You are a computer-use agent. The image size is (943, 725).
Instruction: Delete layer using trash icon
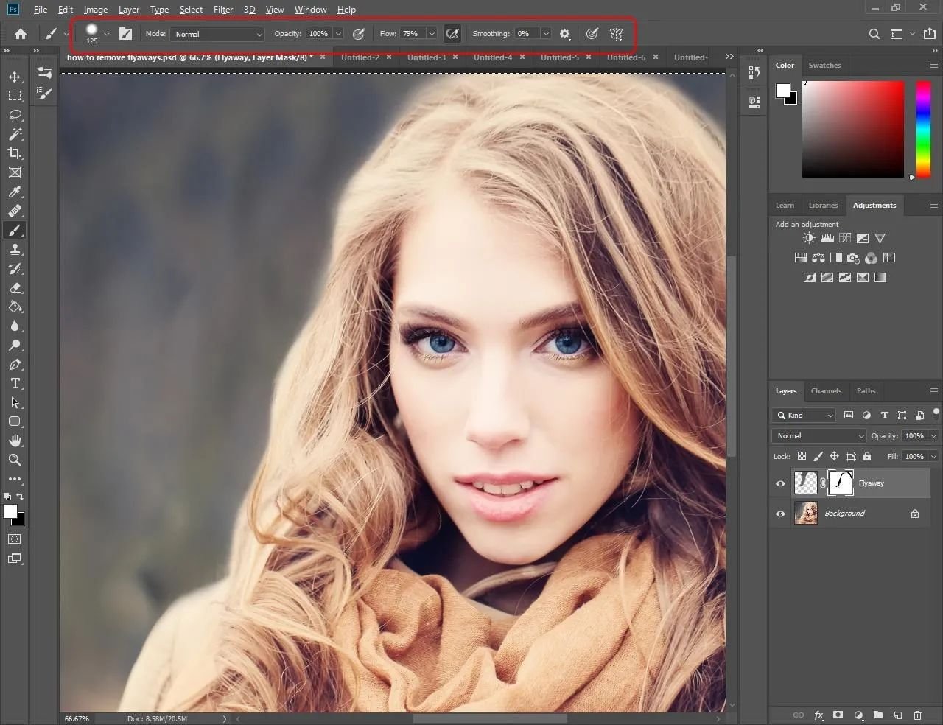click(917, 715)
